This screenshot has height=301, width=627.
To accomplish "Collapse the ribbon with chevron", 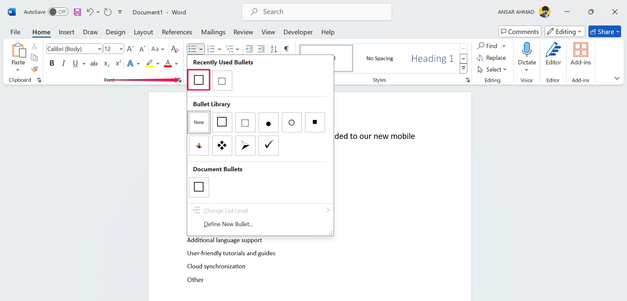I will coord(617,78).
